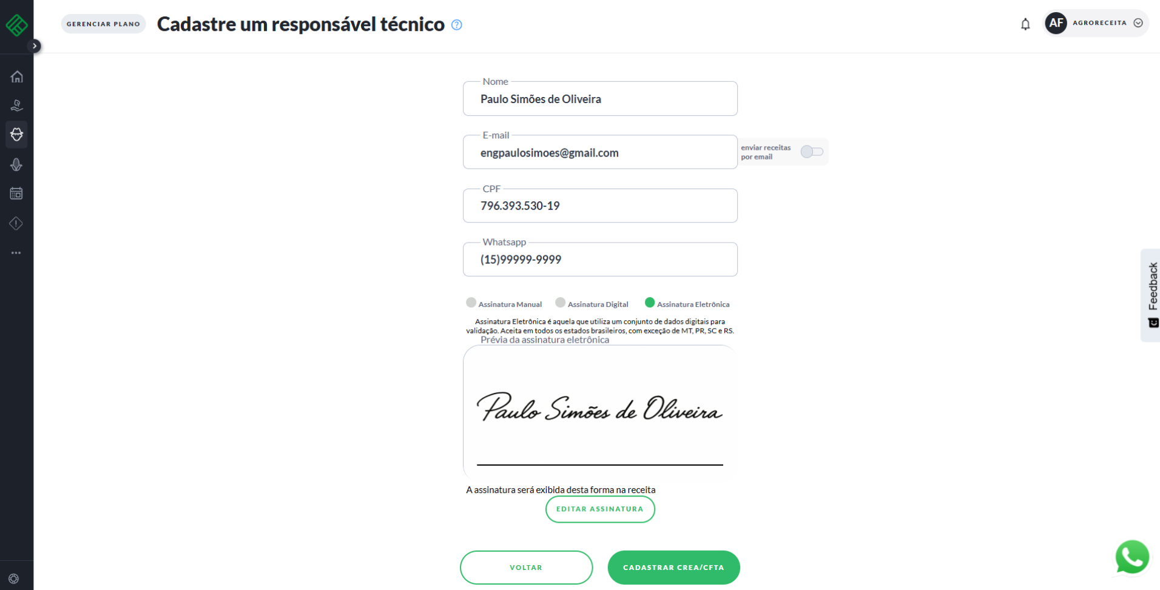Open WhatsApp chat floating icon
The image size is (1160, 590).
pos(1131,556)
